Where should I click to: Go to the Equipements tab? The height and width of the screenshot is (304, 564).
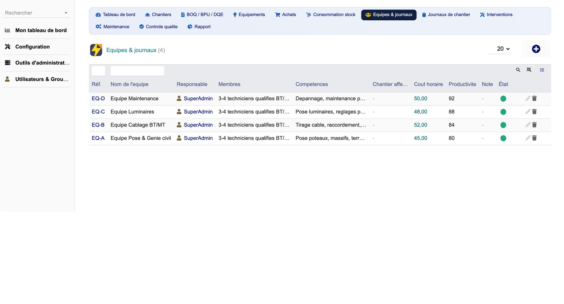[249, 14]
